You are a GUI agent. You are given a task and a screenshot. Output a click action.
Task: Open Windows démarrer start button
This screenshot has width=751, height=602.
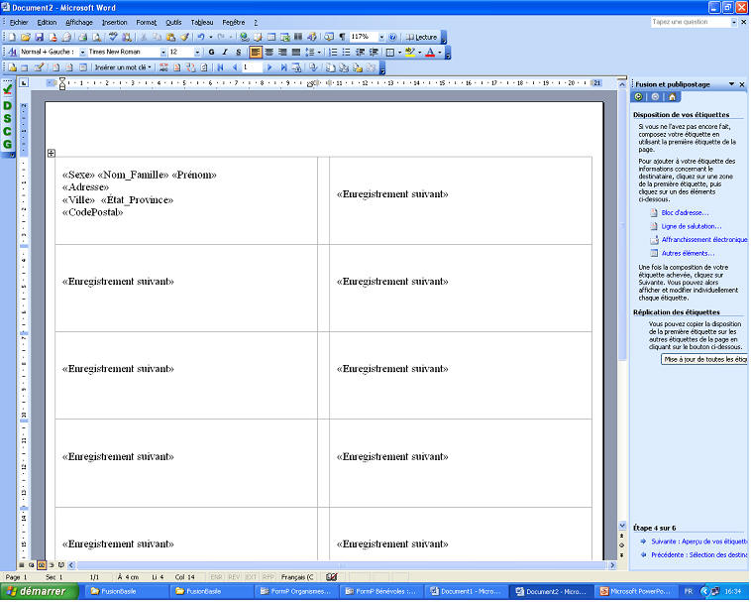pos(40,591)
